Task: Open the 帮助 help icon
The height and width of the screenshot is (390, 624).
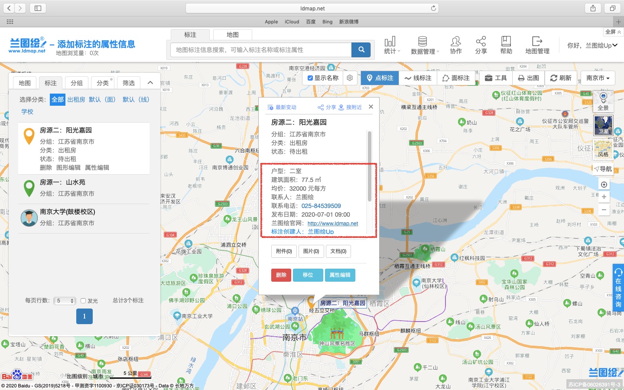Action: [506, 45]
